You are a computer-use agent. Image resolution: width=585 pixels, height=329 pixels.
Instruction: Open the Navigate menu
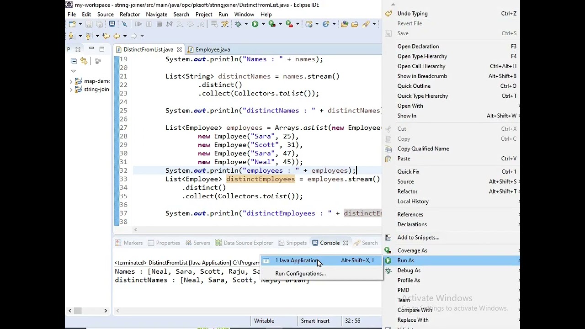pos(156,14)
